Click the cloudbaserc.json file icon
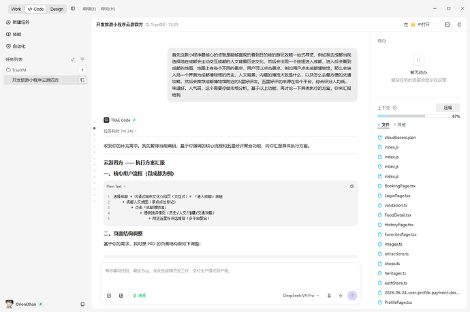The height and width of the screenshot is (312, 470). point(380,138)
